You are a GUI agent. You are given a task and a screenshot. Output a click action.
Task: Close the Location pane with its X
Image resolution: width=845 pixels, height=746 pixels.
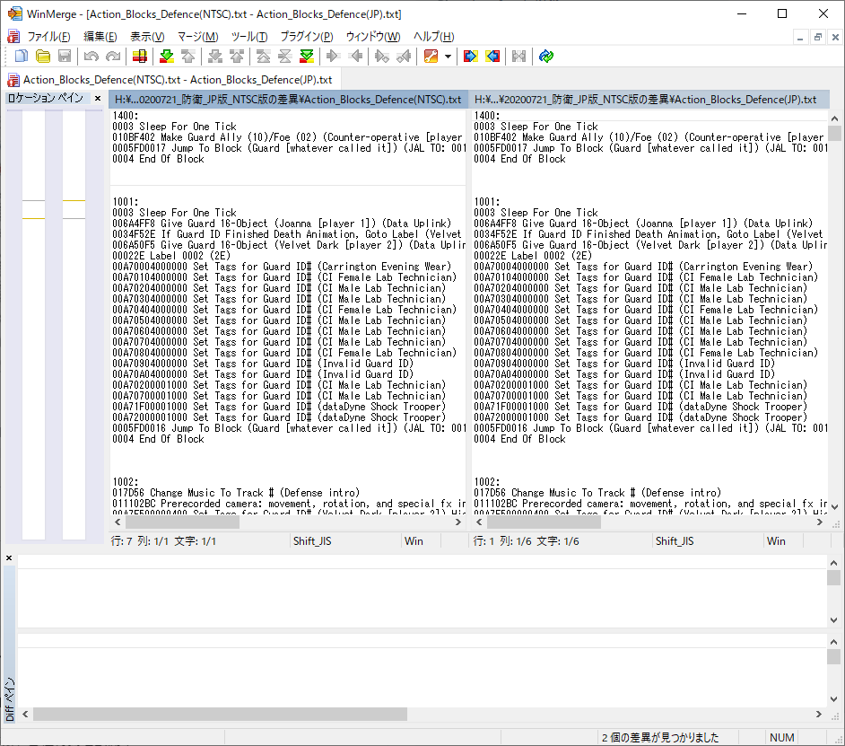99,98
